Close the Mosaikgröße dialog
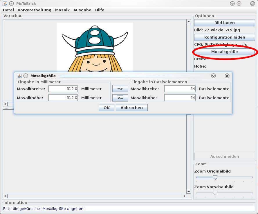The height and width of the screenshot is (214, 258). click(x=227, y=76)
